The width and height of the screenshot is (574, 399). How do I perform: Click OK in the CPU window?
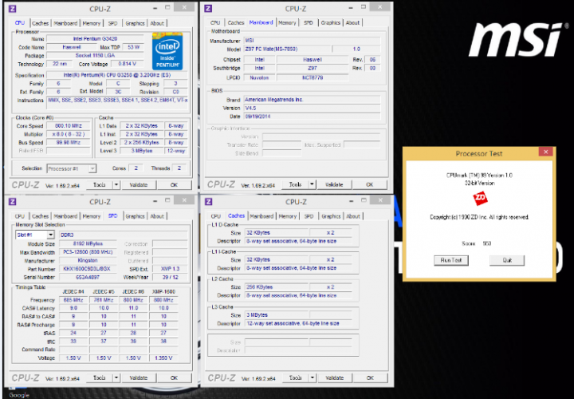click(174, 184)
